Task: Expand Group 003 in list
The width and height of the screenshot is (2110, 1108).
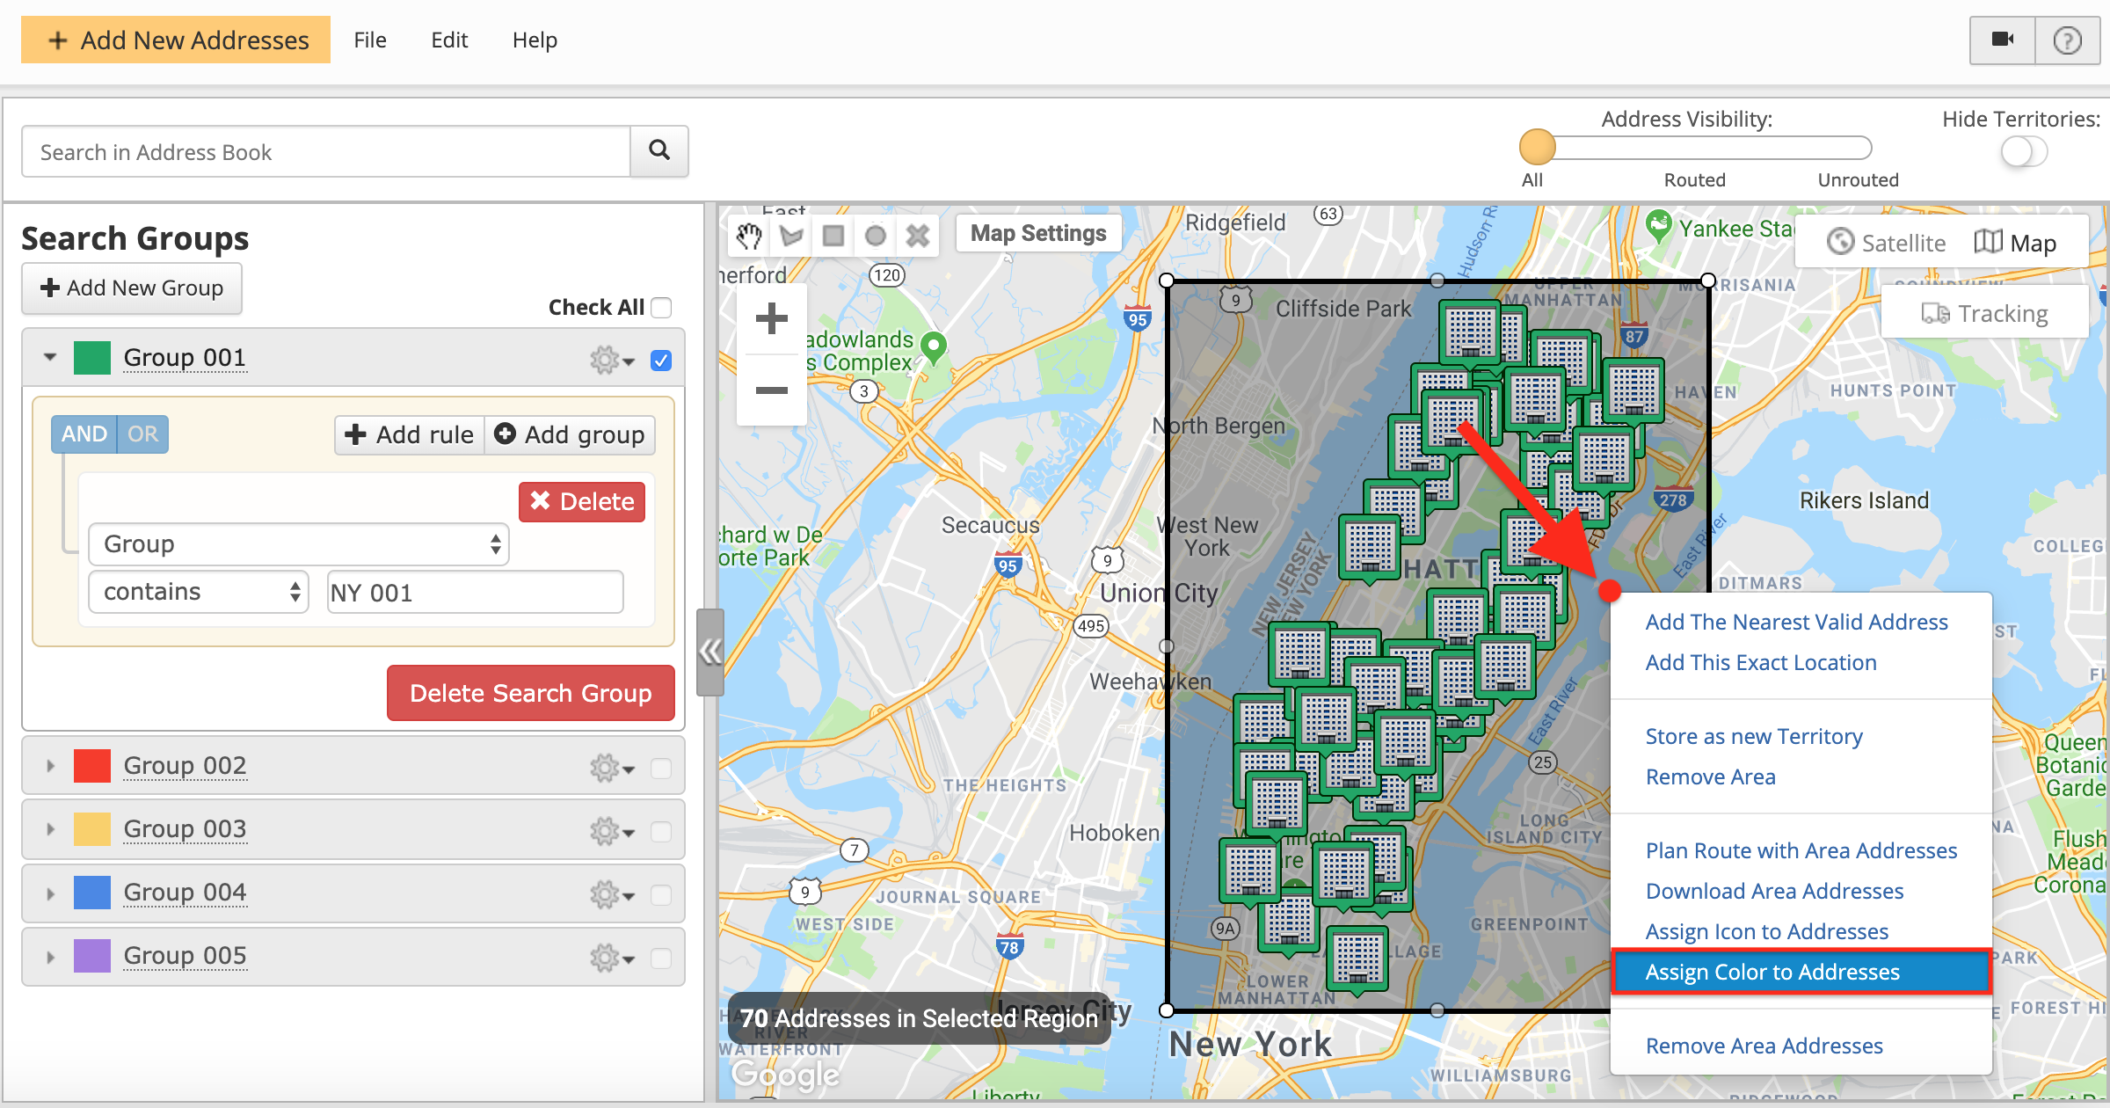Action: click(50, 829)
